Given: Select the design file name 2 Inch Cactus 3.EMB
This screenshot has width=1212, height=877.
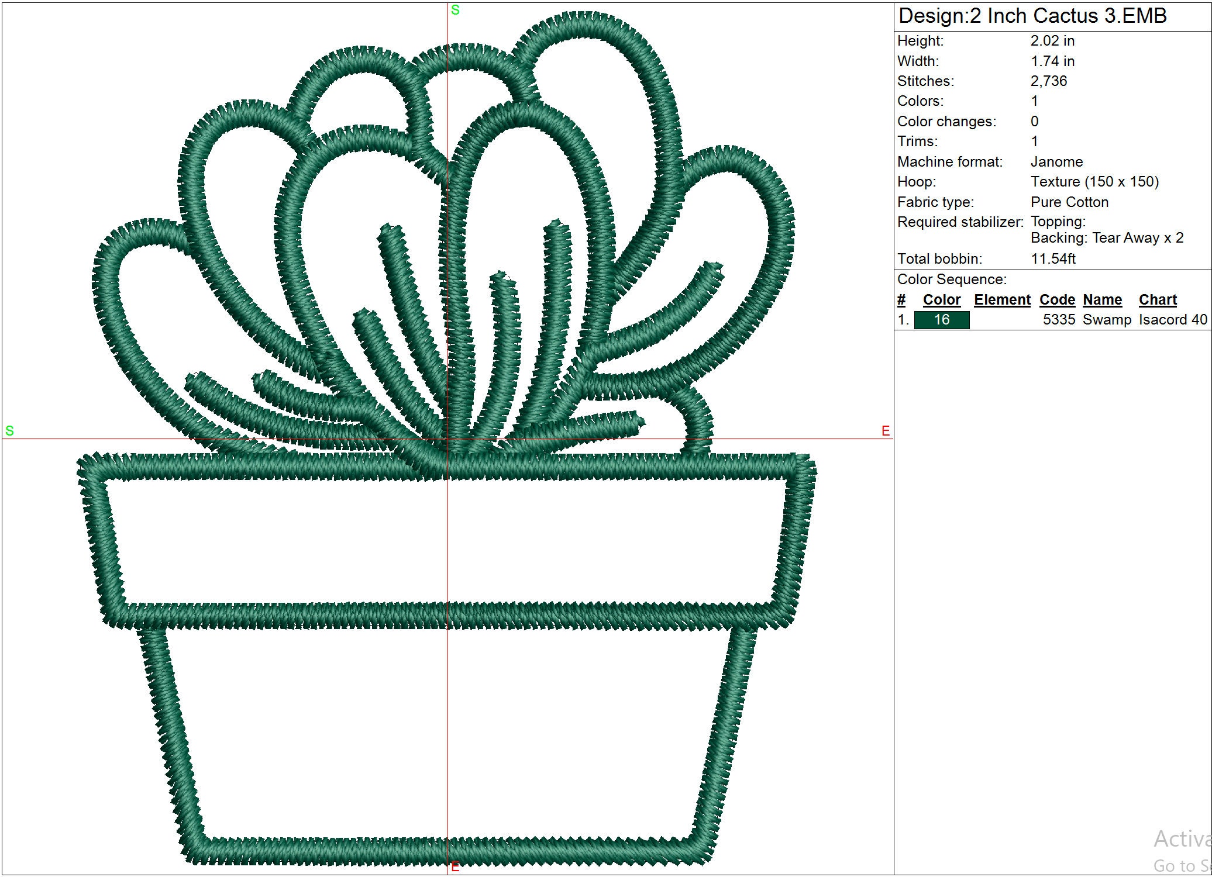Looking at the screenshot, I should 1031,16.
